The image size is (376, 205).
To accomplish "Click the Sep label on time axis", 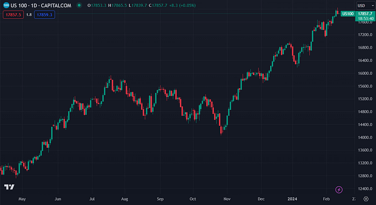I will tap(160, 199).
